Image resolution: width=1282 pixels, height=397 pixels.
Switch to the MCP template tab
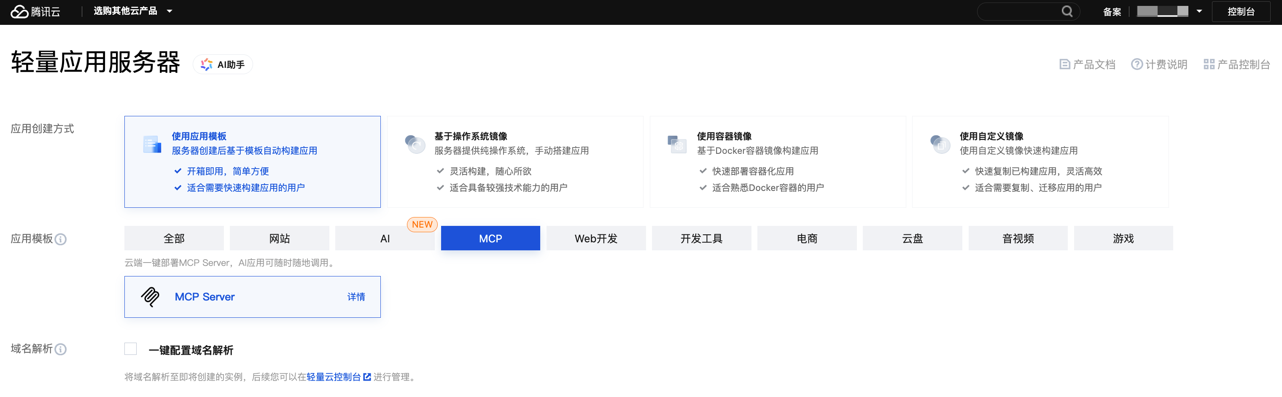point(491,238)
